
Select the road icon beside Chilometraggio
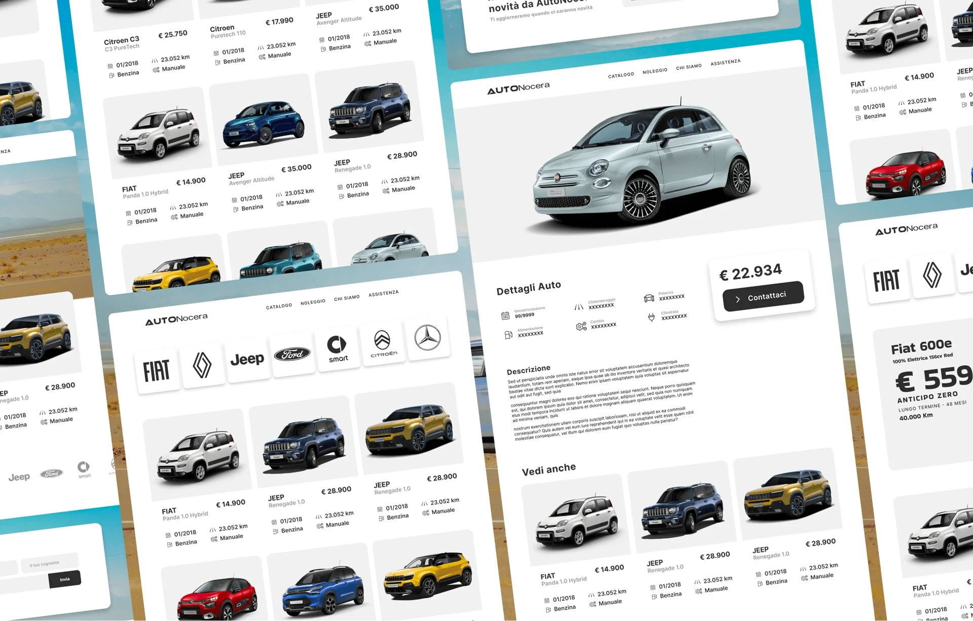point(579,307)
